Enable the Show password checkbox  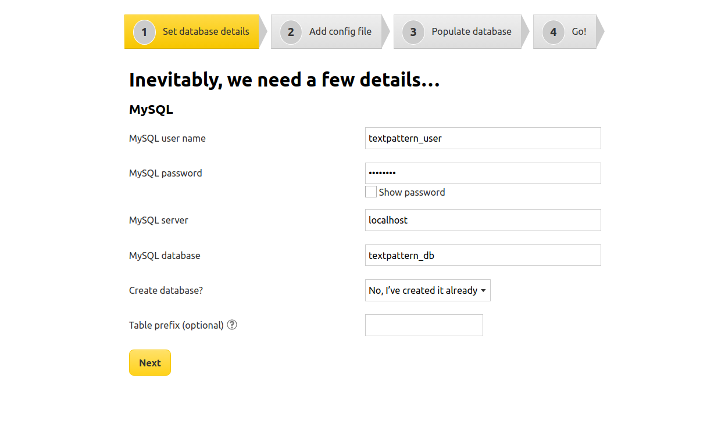(371, 192)
